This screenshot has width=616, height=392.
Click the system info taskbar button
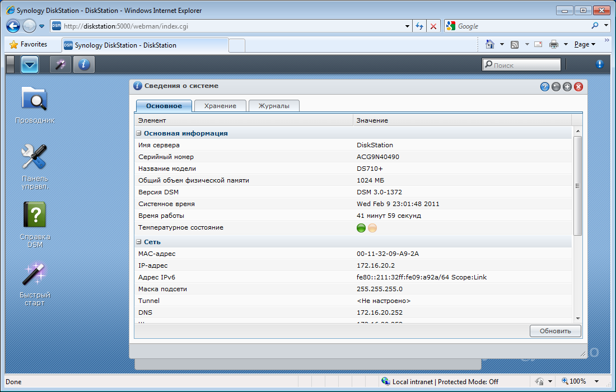[83, 64]
